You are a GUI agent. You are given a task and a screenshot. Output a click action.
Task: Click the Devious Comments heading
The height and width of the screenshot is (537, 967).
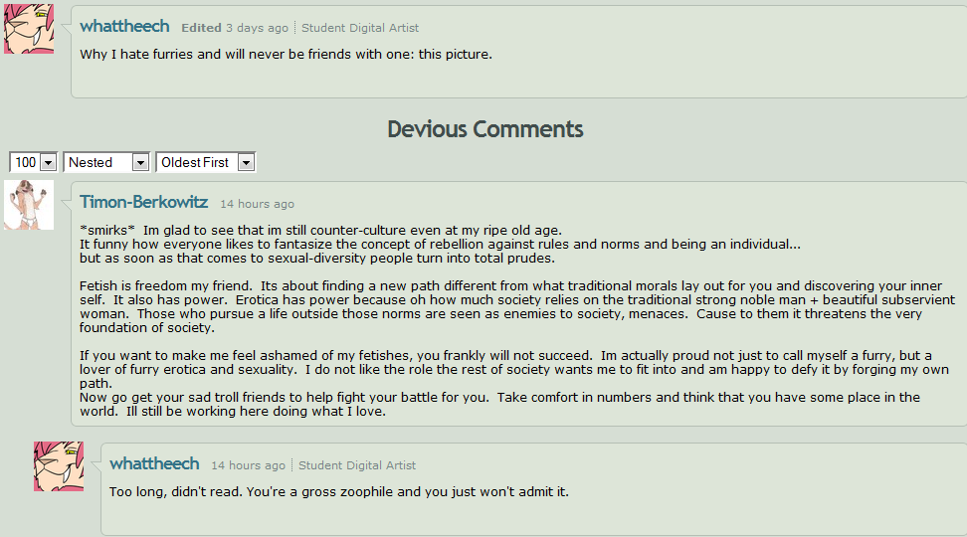(485, 129)
